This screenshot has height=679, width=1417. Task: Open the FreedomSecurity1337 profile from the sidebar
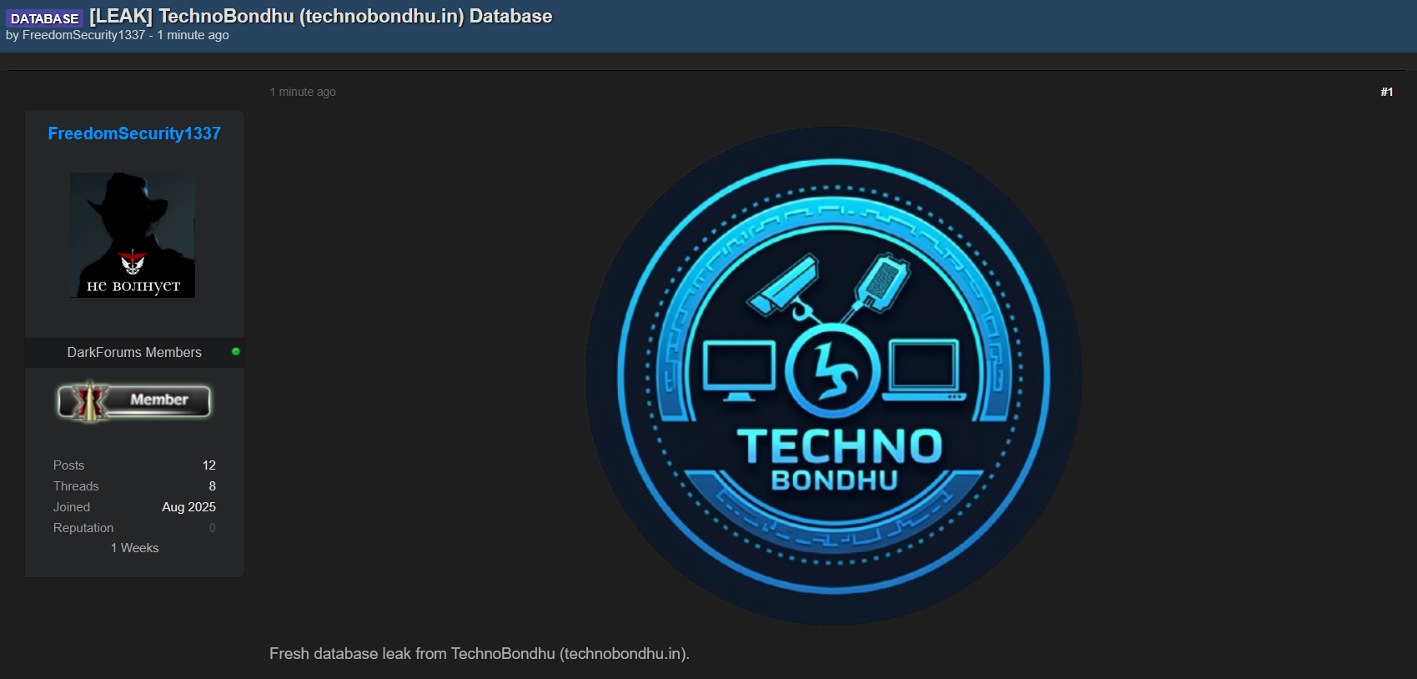pos(134,133)
